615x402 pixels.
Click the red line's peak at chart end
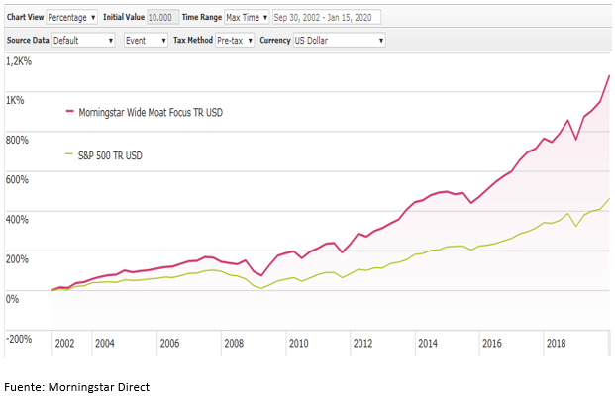click(x=608, y=76)
